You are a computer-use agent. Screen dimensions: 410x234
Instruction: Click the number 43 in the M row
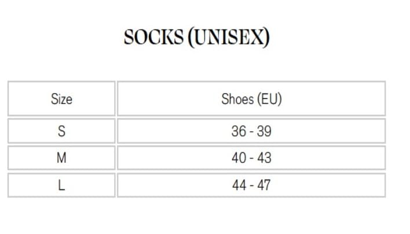click(264, 158)
